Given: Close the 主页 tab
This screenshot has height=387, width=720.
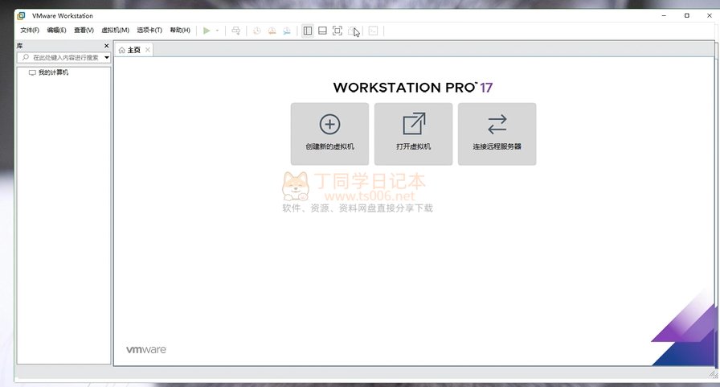Looking at the screenshot, I should (147, 50).
